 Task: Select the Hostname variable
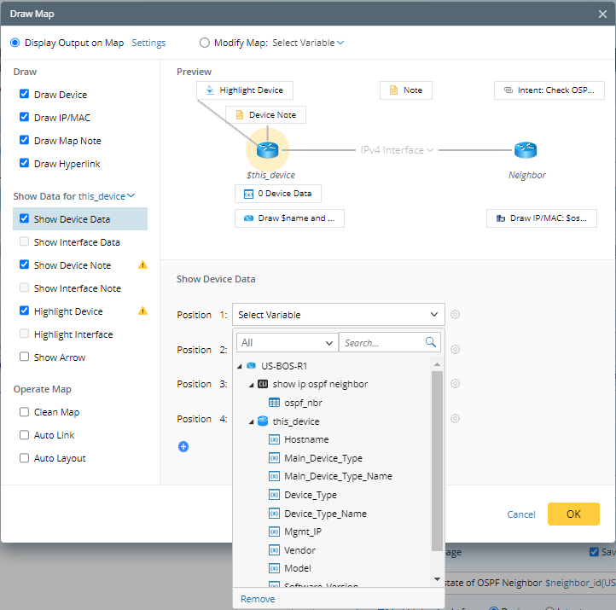pyautogui.click(x=306, y=439)
